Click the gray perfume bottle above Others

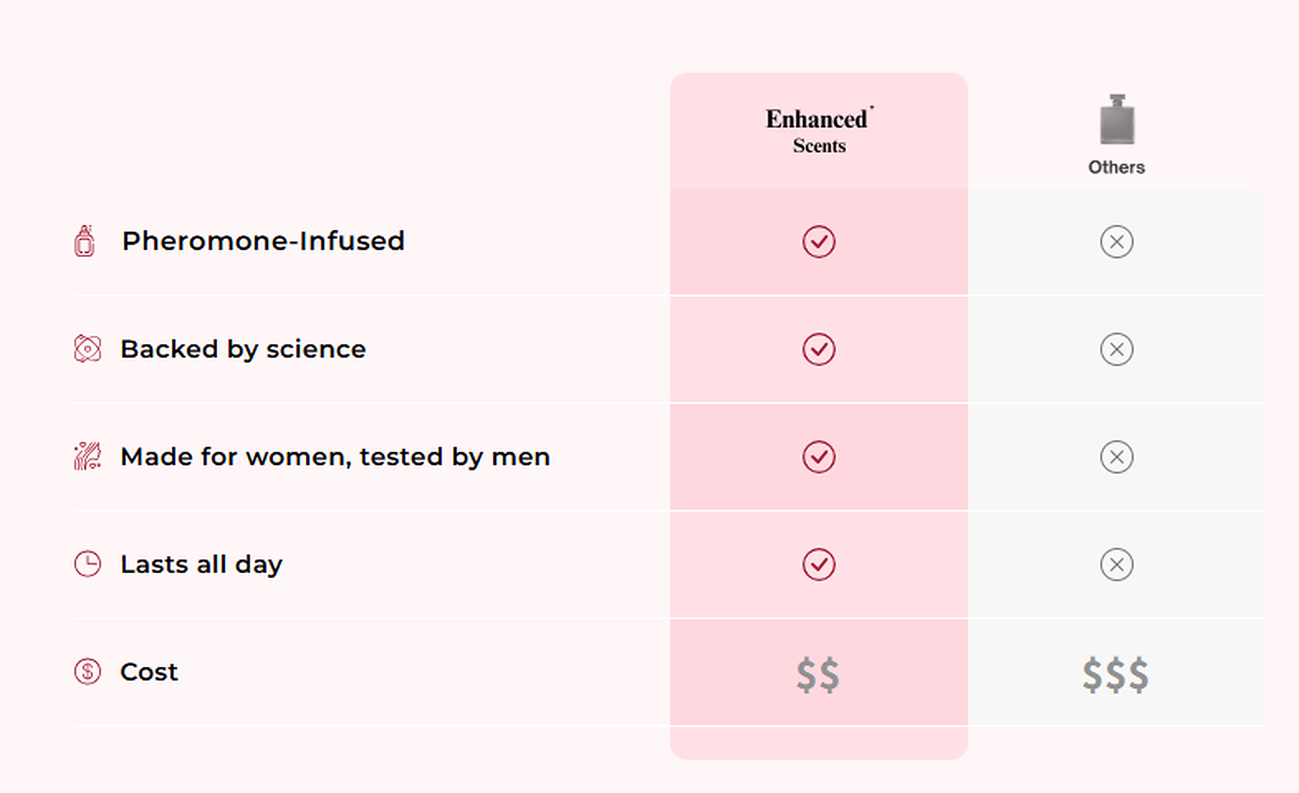(x=1117, y=120)
